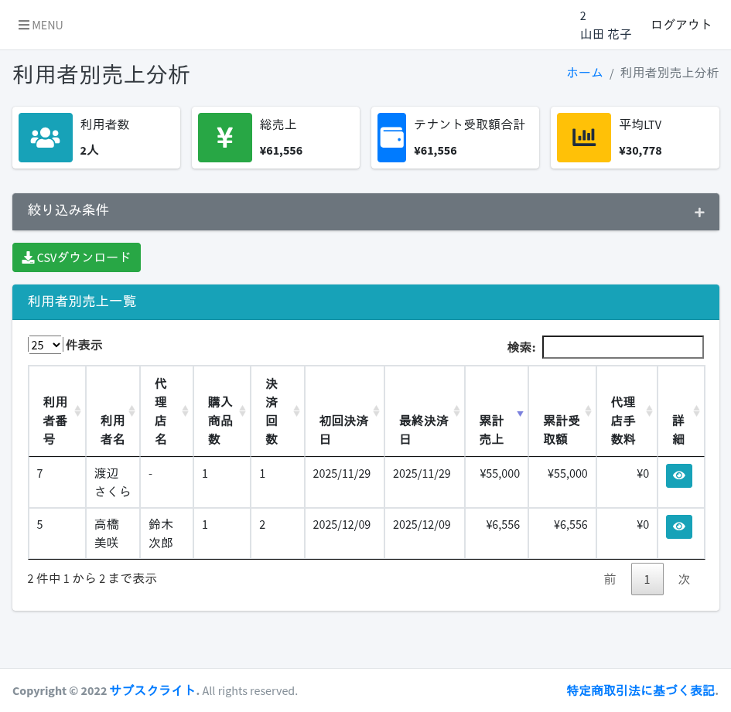Click the download icon in CSVダウンロード button
The image size is (731, 712).
click(x=29, y=257)
